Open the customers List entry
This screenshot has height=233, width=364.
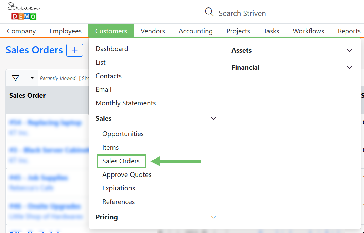click(101, 62)
